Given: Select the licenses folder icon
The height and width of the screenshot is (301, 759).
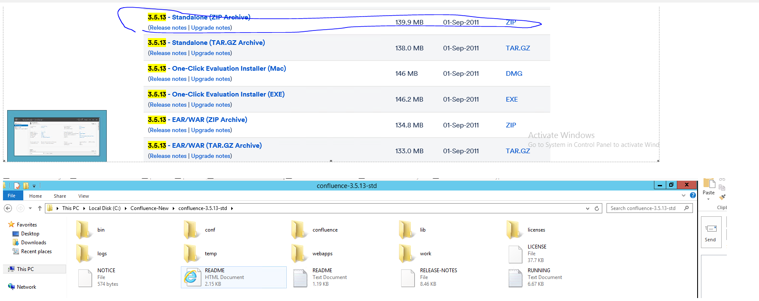Looking at the screenshot, I should pos(514,229).
